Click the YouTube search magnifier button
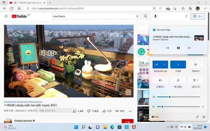210x131 pixels. click(146, 16)
